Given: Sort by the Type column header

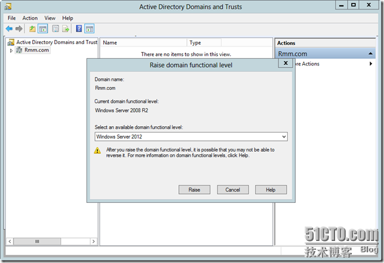Looking at the screenshot, I should [x=205, y=43].
